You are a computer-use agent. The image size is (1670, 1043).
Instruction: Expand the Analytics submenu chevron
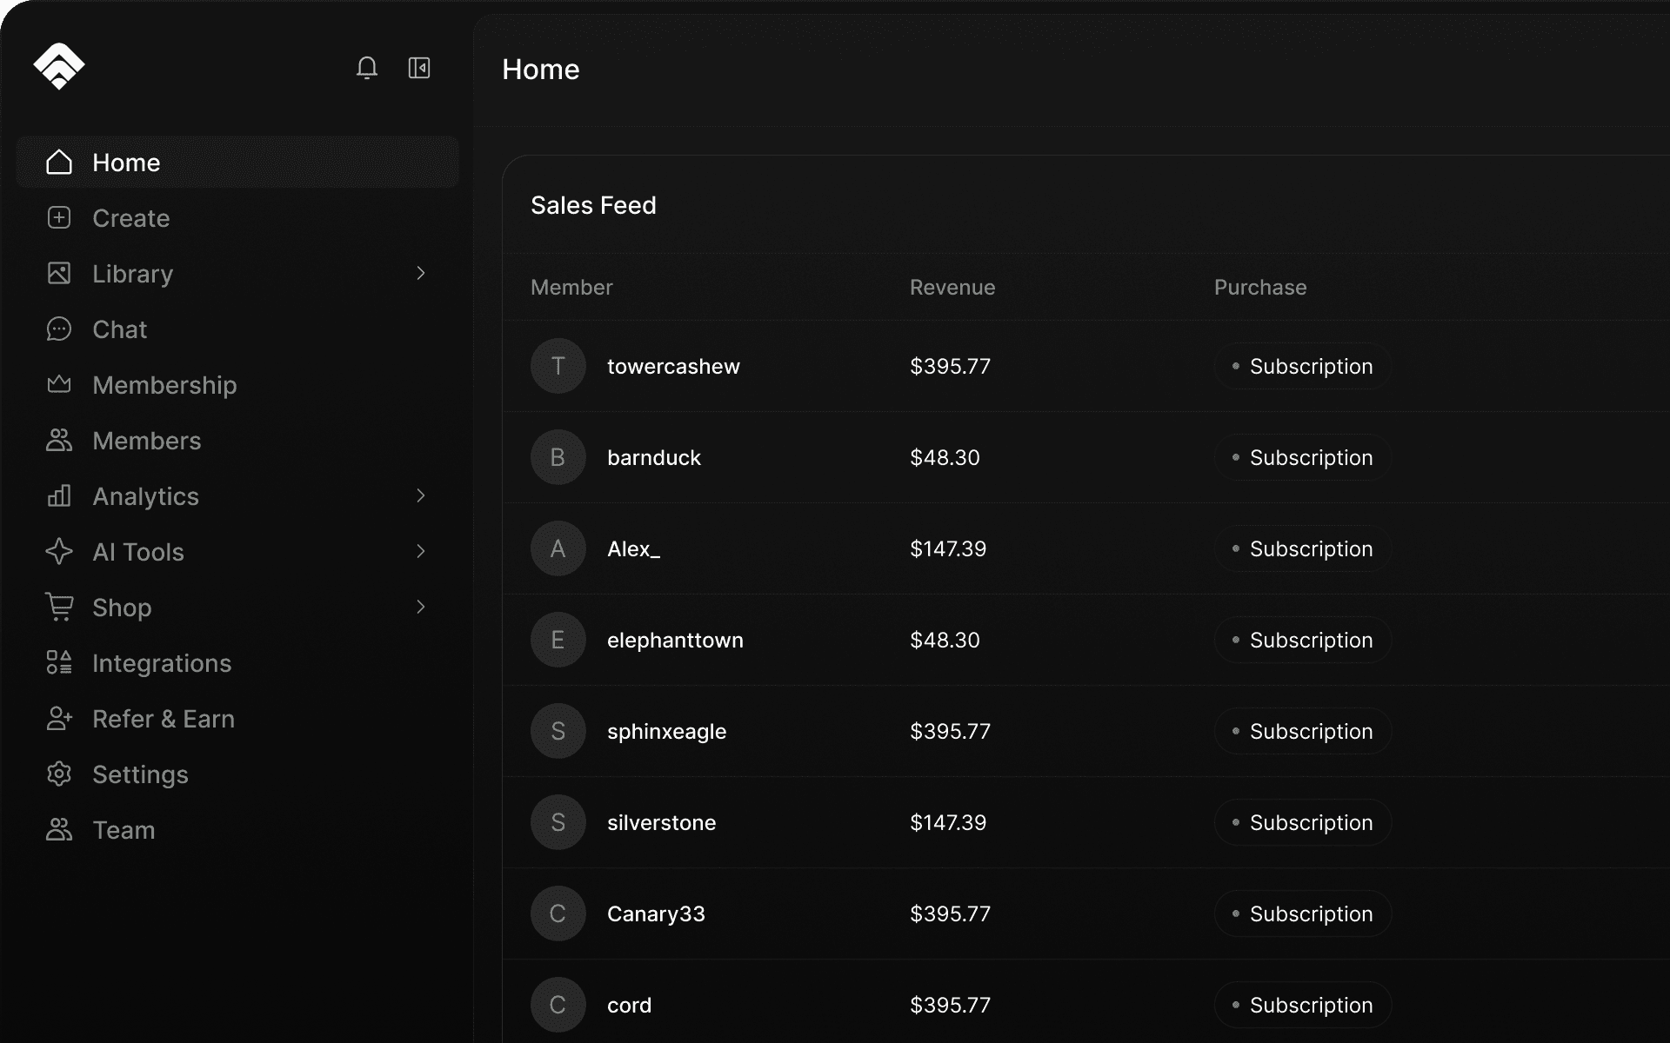421,495
